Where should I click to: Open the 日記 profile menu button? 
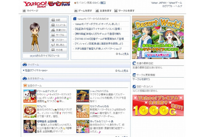[58, 20]
